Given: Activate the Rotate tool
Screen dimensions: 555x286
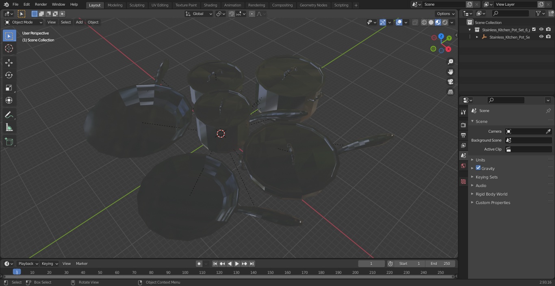Looking at the screenshot, I should 9,75.
